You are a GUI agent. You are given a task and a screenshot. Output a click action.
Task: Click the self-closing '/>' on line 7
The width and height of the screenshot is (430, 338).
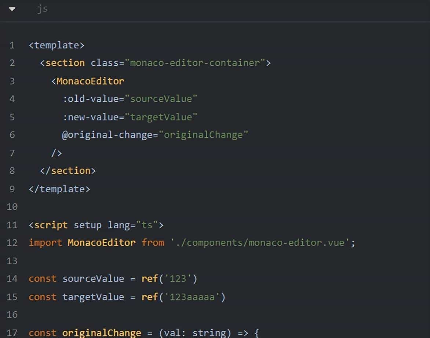tap(57, 153)
